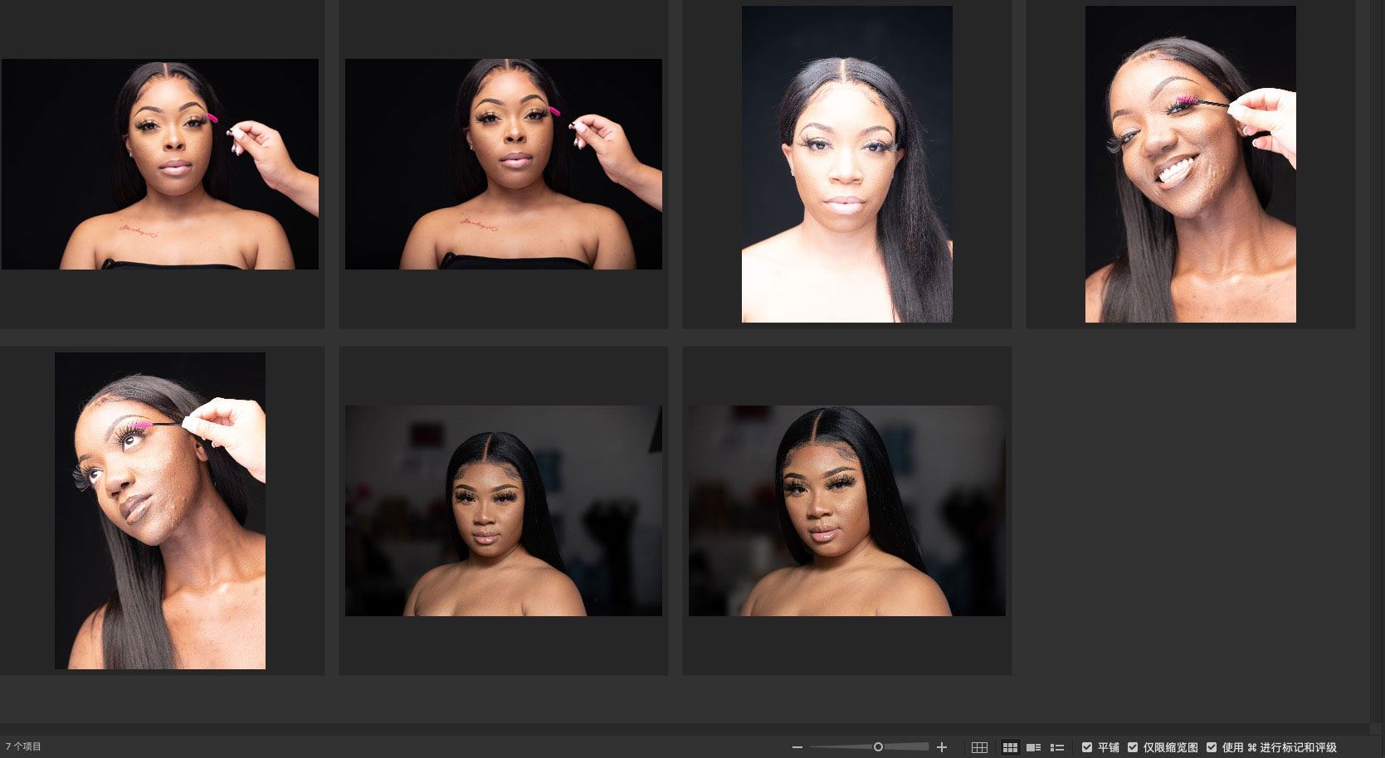Select the smiling woman portrait thumbnail
Screen dimensions: 1385x758
tap(1190, 164)
